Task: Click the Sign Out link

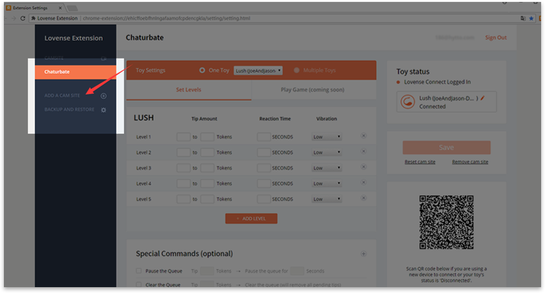Action: (496, 38)
